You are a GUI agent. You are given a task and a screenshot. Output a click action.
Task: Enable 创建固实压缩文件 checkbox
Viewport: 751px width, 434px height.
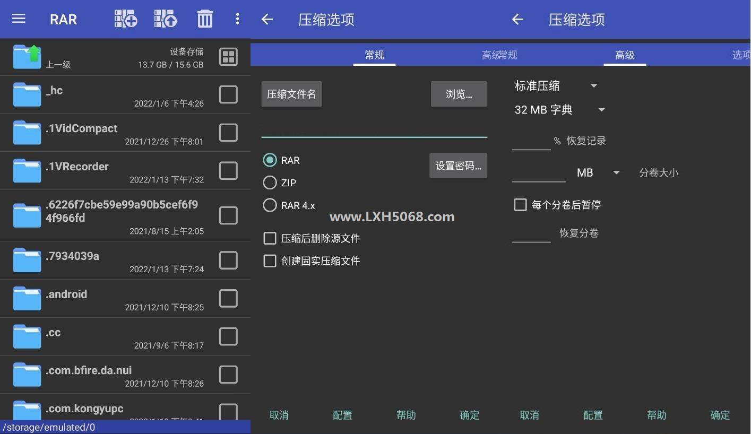(270, 261)
